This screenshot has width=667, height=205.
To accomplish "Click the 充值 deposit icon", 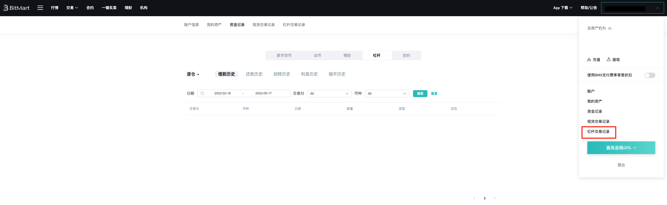I will 589,59.
